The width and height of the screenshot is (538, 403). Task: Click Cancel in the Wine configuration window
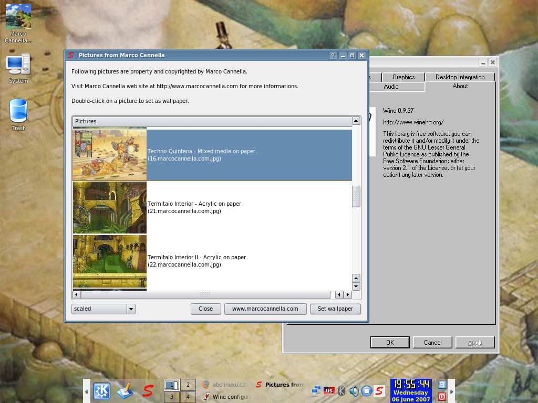pyautogui.click(x=433, y=342)
